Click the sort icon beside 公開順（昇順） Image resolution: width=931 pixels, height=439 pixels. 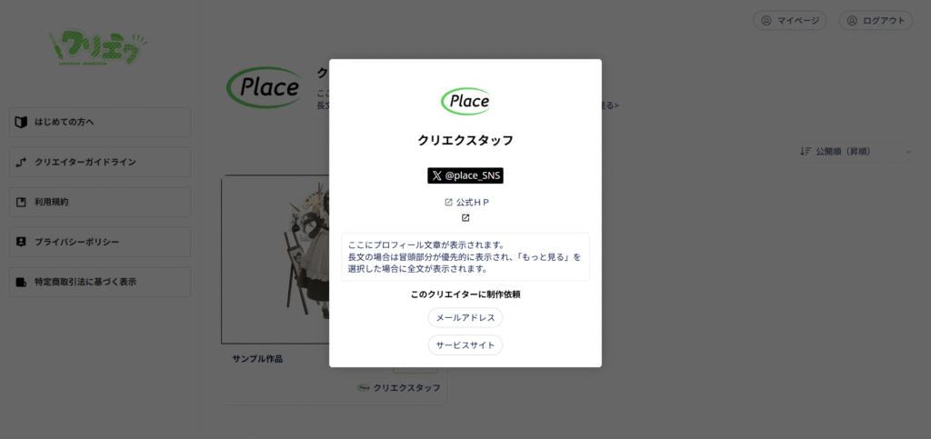pyautogui.click(x=806, y=151)
